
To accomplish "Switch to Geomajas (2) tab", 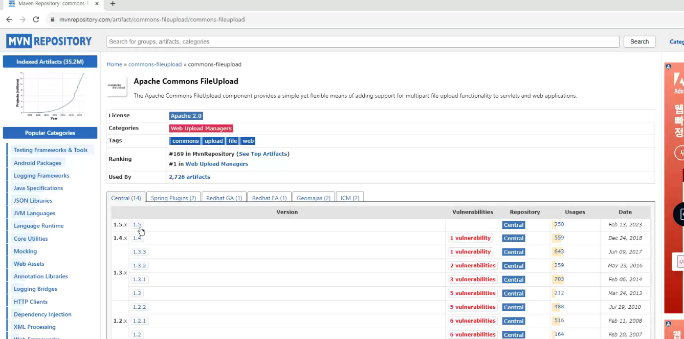I will [x=314, y=198].
